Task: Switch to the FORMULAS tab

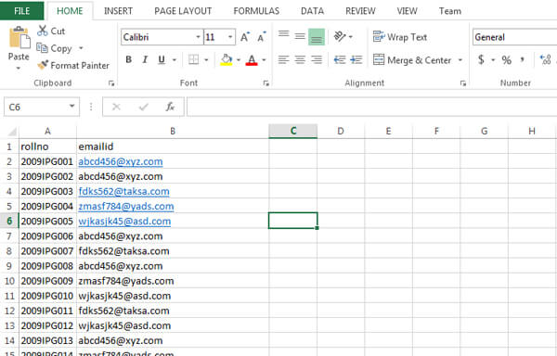Action: [x=256, y=11]
